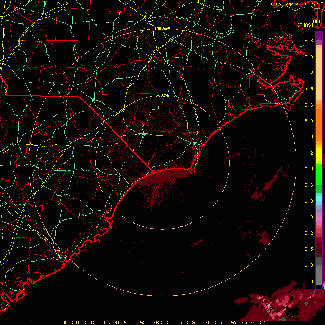325x325 pixels.
Task: Click the cyan segment of the color bar
Action: coord(319,199)
